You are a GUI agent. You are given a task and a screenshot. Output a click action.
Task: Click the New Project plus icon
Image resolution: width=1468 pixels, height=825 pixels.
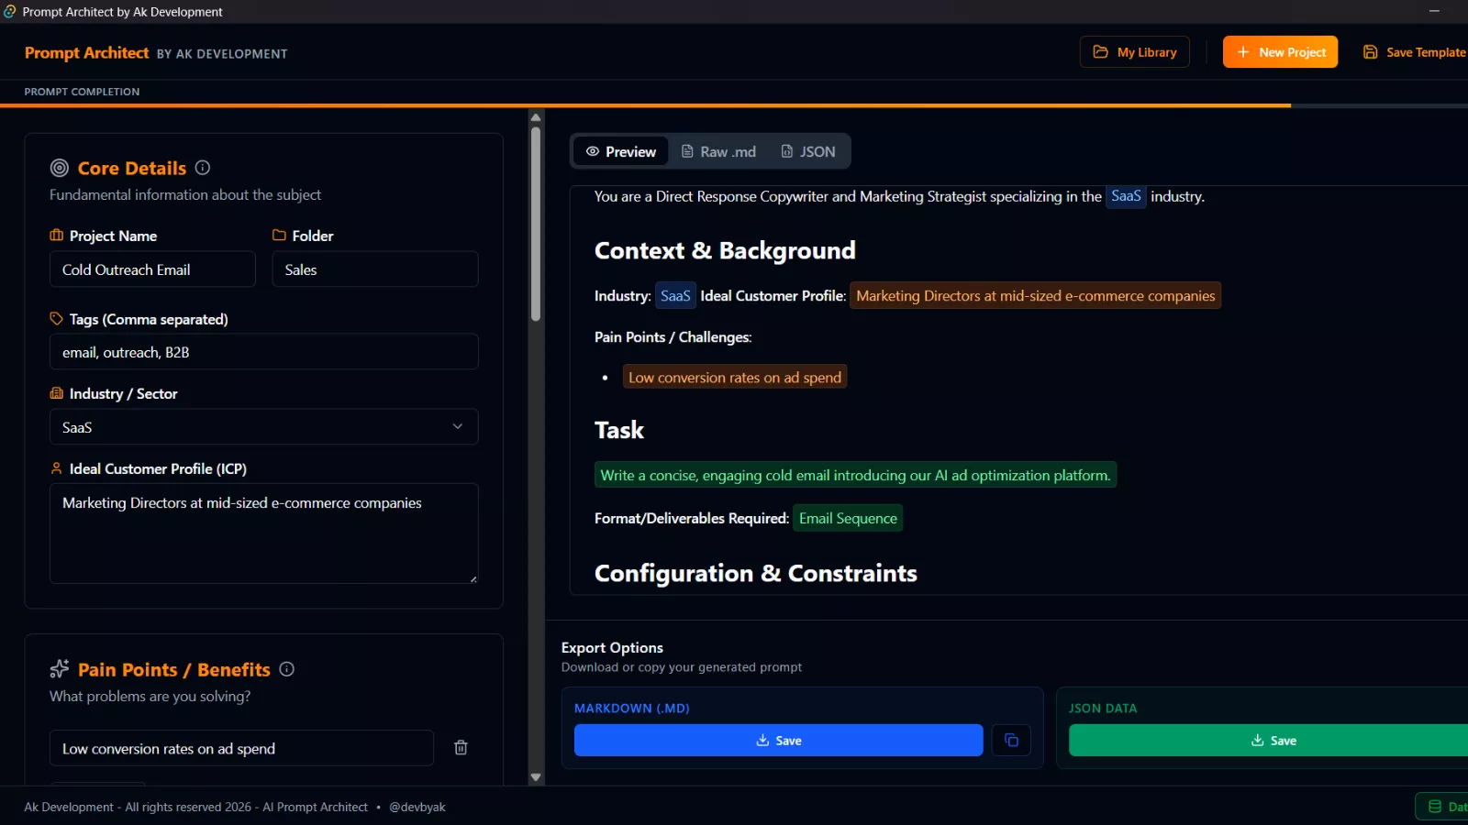click(x=1243, y=52)
